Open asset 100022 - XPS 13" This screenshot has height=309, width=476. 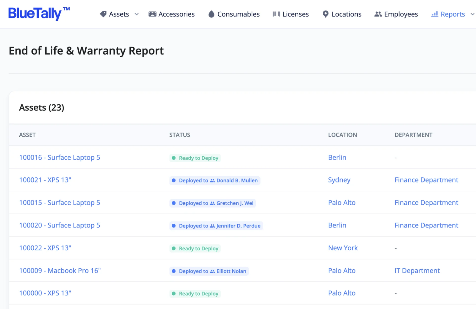pyautogui.click(x=45, y=248)
